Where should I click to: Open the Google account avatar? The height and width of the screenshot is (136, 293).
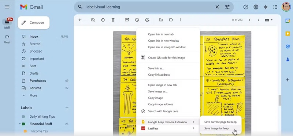tap(286, 7)
